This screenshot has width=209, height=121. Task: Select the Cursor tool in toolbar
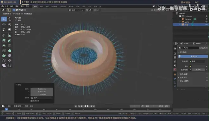click(x=9, y=19)
